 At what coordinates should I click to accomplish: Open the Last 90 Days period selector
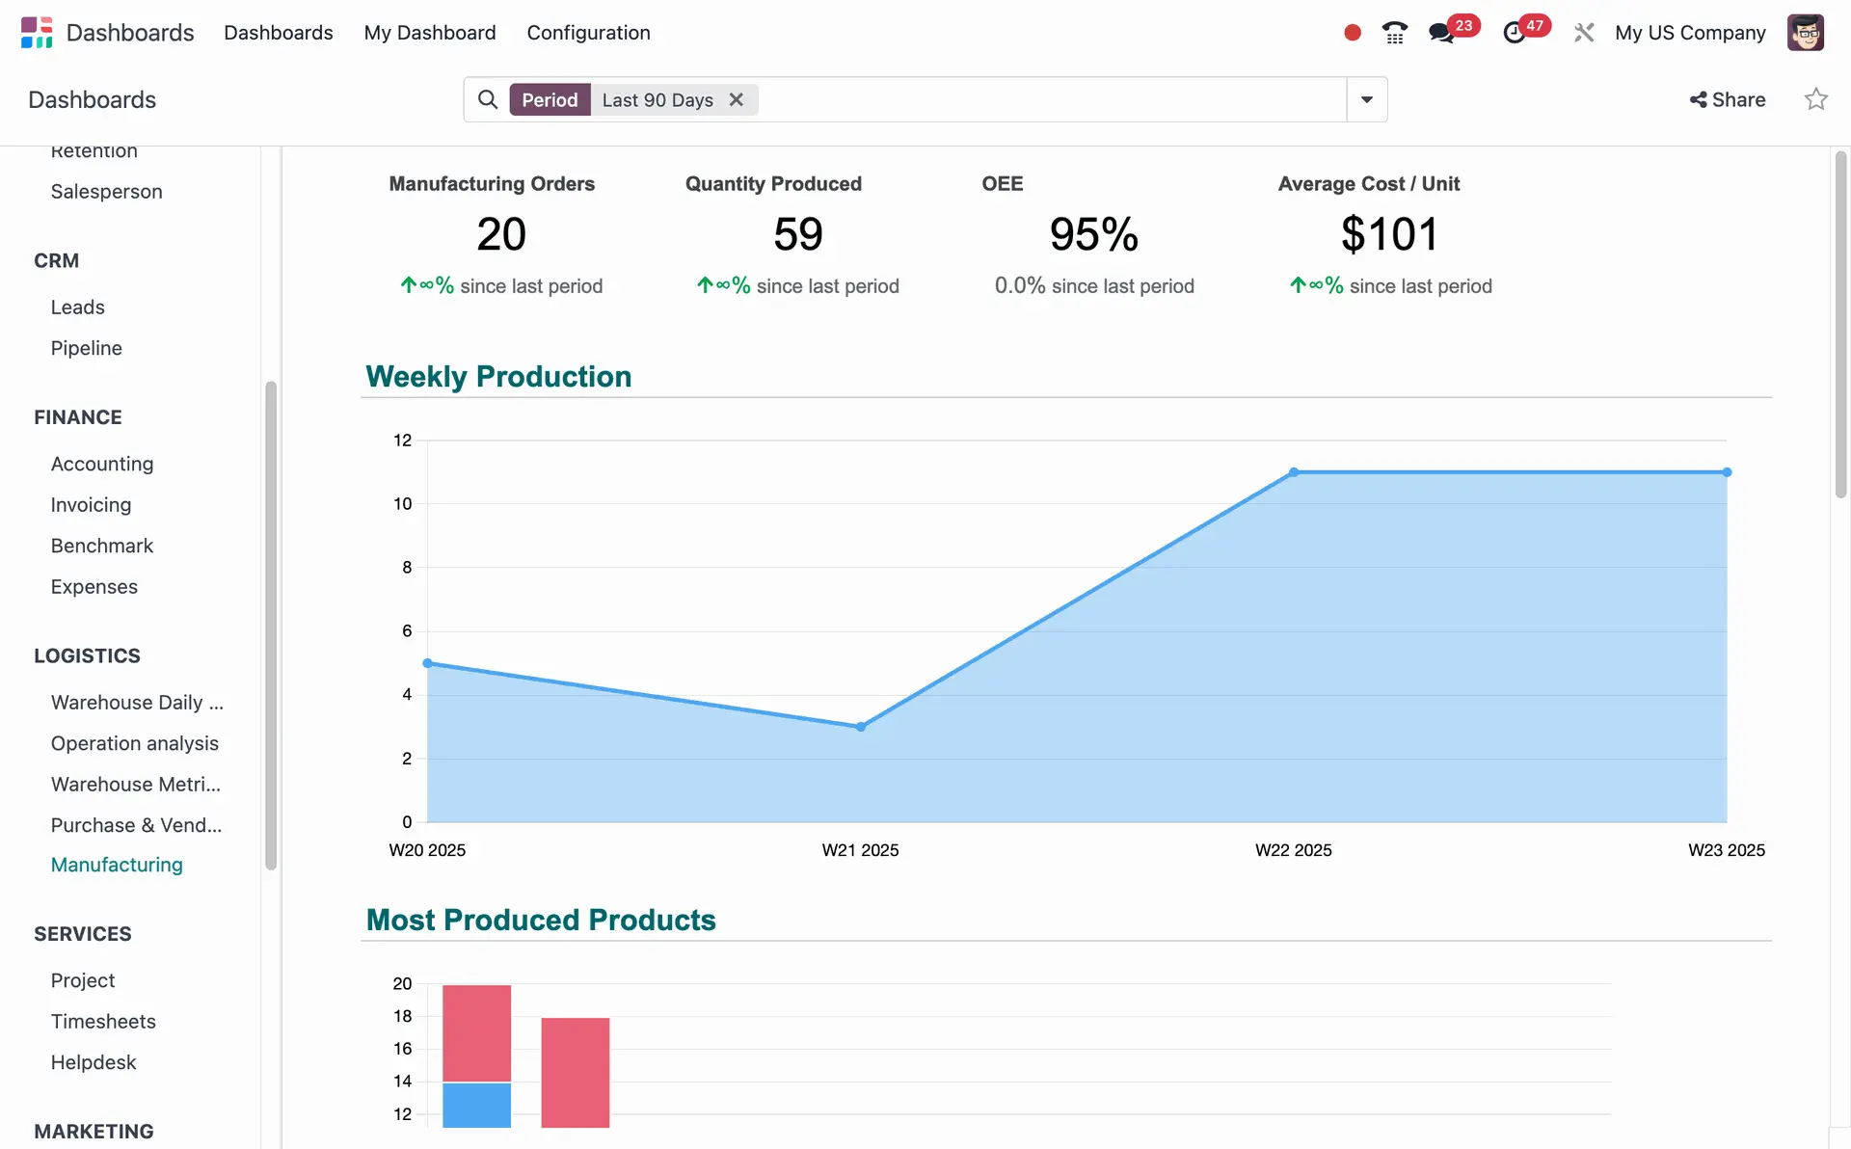pos(657,100)
